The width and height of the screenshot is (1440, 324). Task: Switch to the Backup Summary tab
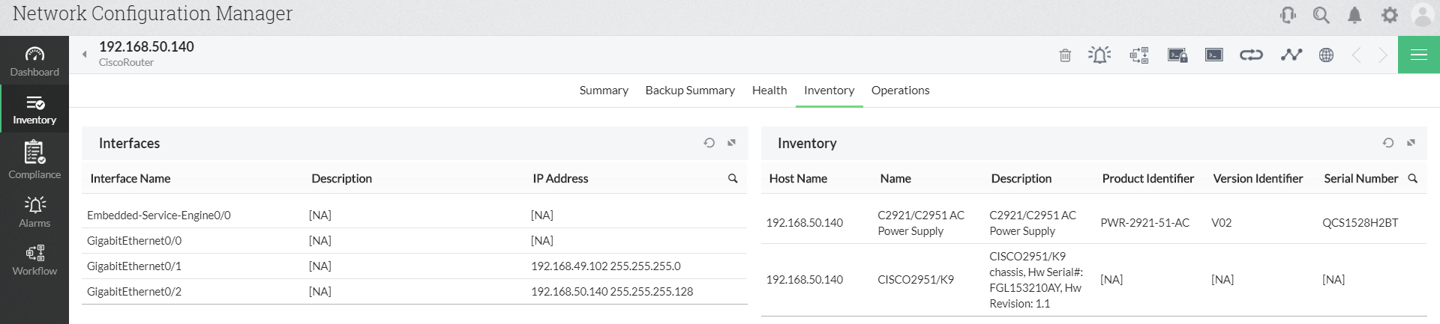point(690,91)
